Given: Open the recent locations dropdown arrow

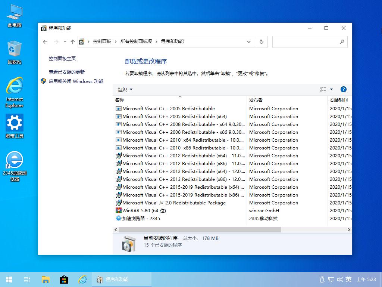Looking at the screenshot, I should point(65,42).
